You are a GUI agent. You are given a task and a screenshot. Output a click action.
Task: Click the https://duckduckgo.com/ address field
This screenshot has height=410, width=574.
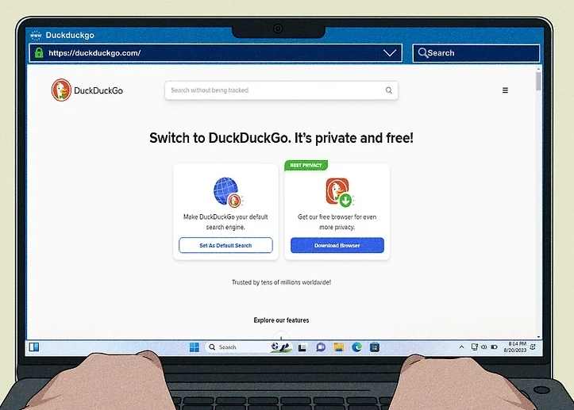pyautogui.click(x=216, y=53)
